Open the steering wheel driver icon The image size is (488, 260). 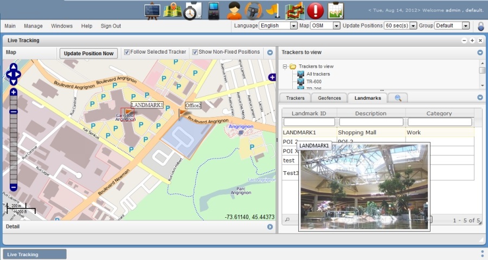pyautogui.click(x=253, y=10)
